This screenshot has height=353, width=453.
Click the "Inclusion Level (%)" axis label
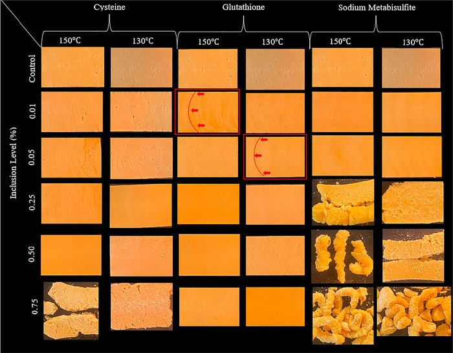click(x=14, y=163)
